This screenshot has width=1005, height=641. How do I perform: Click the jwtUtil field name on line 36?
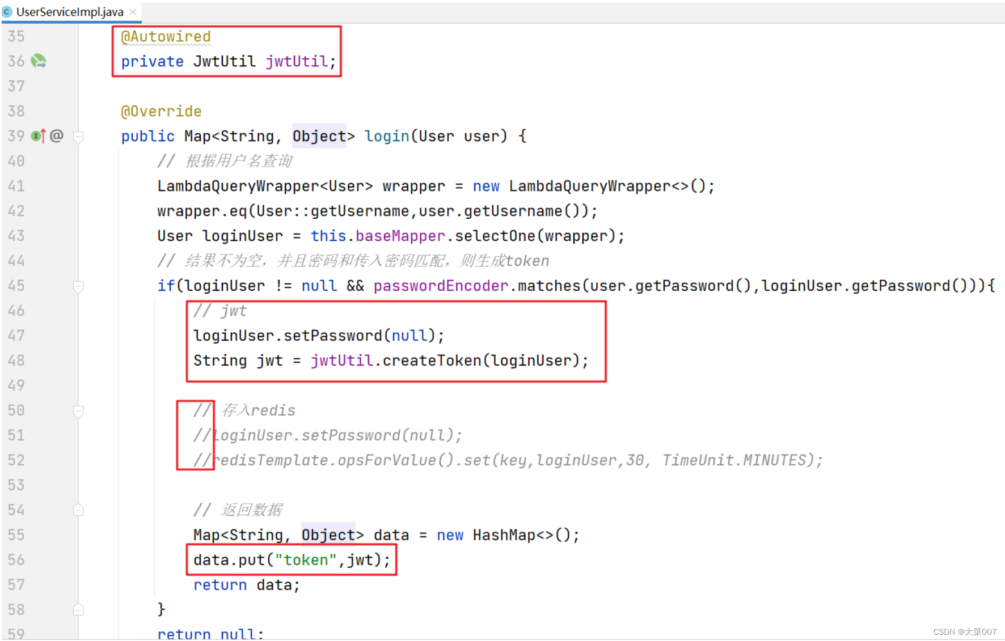tap(297, 61)
